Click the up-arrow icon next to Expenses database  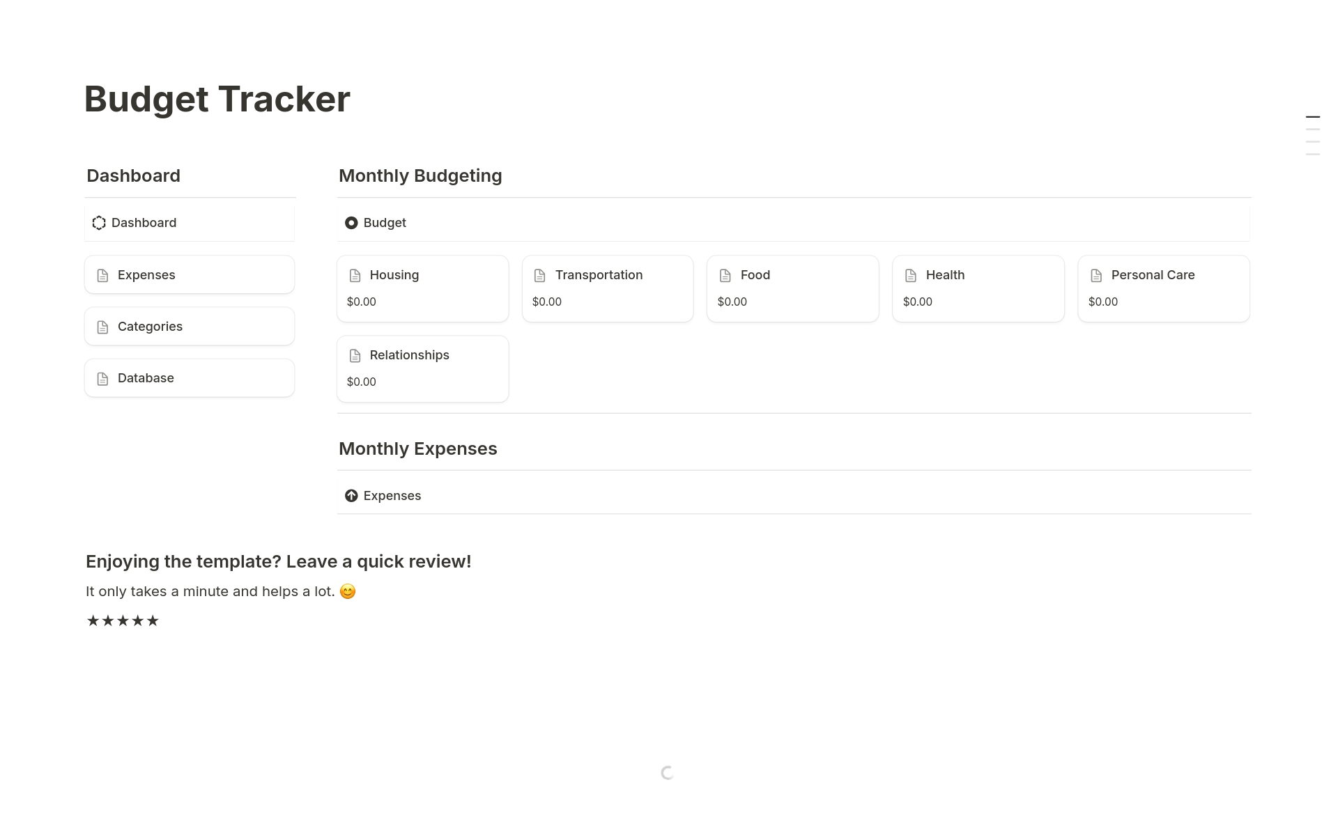(x=352, y=496)
